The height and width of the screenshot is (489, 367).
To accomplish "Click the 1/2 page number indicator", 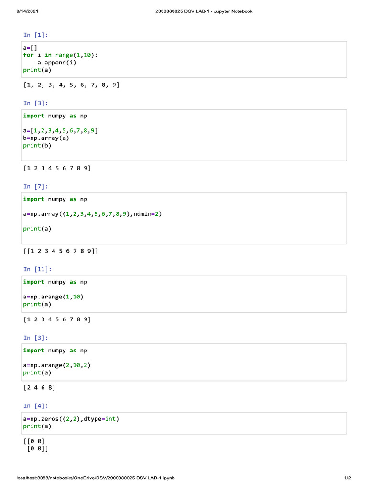I will tap(347, 478).
